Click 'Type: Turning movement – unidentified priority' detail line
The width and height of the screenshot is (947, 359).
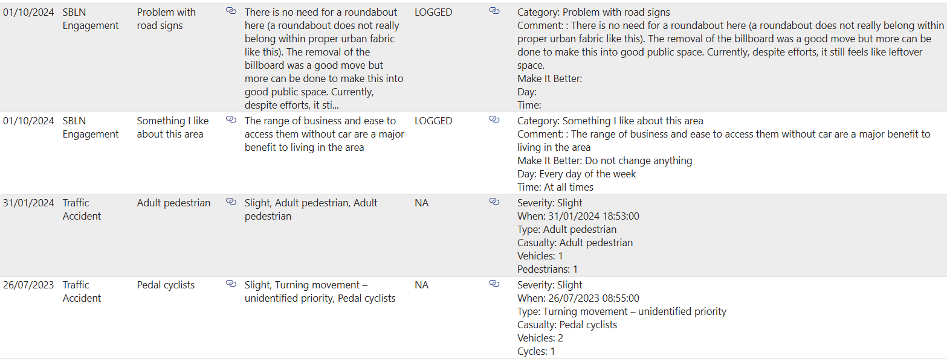pos(621,312)
